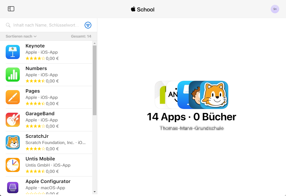Image resolution: width=286 pixels, height=196 pixels.
Task: Click the Scratch Foundation, Inc. developer text
Action: [50, 142]
